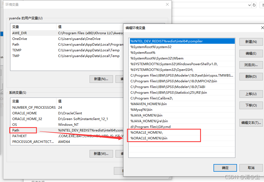Select the TEMP user variable row
This screenshot has height=182, width=264.
(x=67, y=50)
